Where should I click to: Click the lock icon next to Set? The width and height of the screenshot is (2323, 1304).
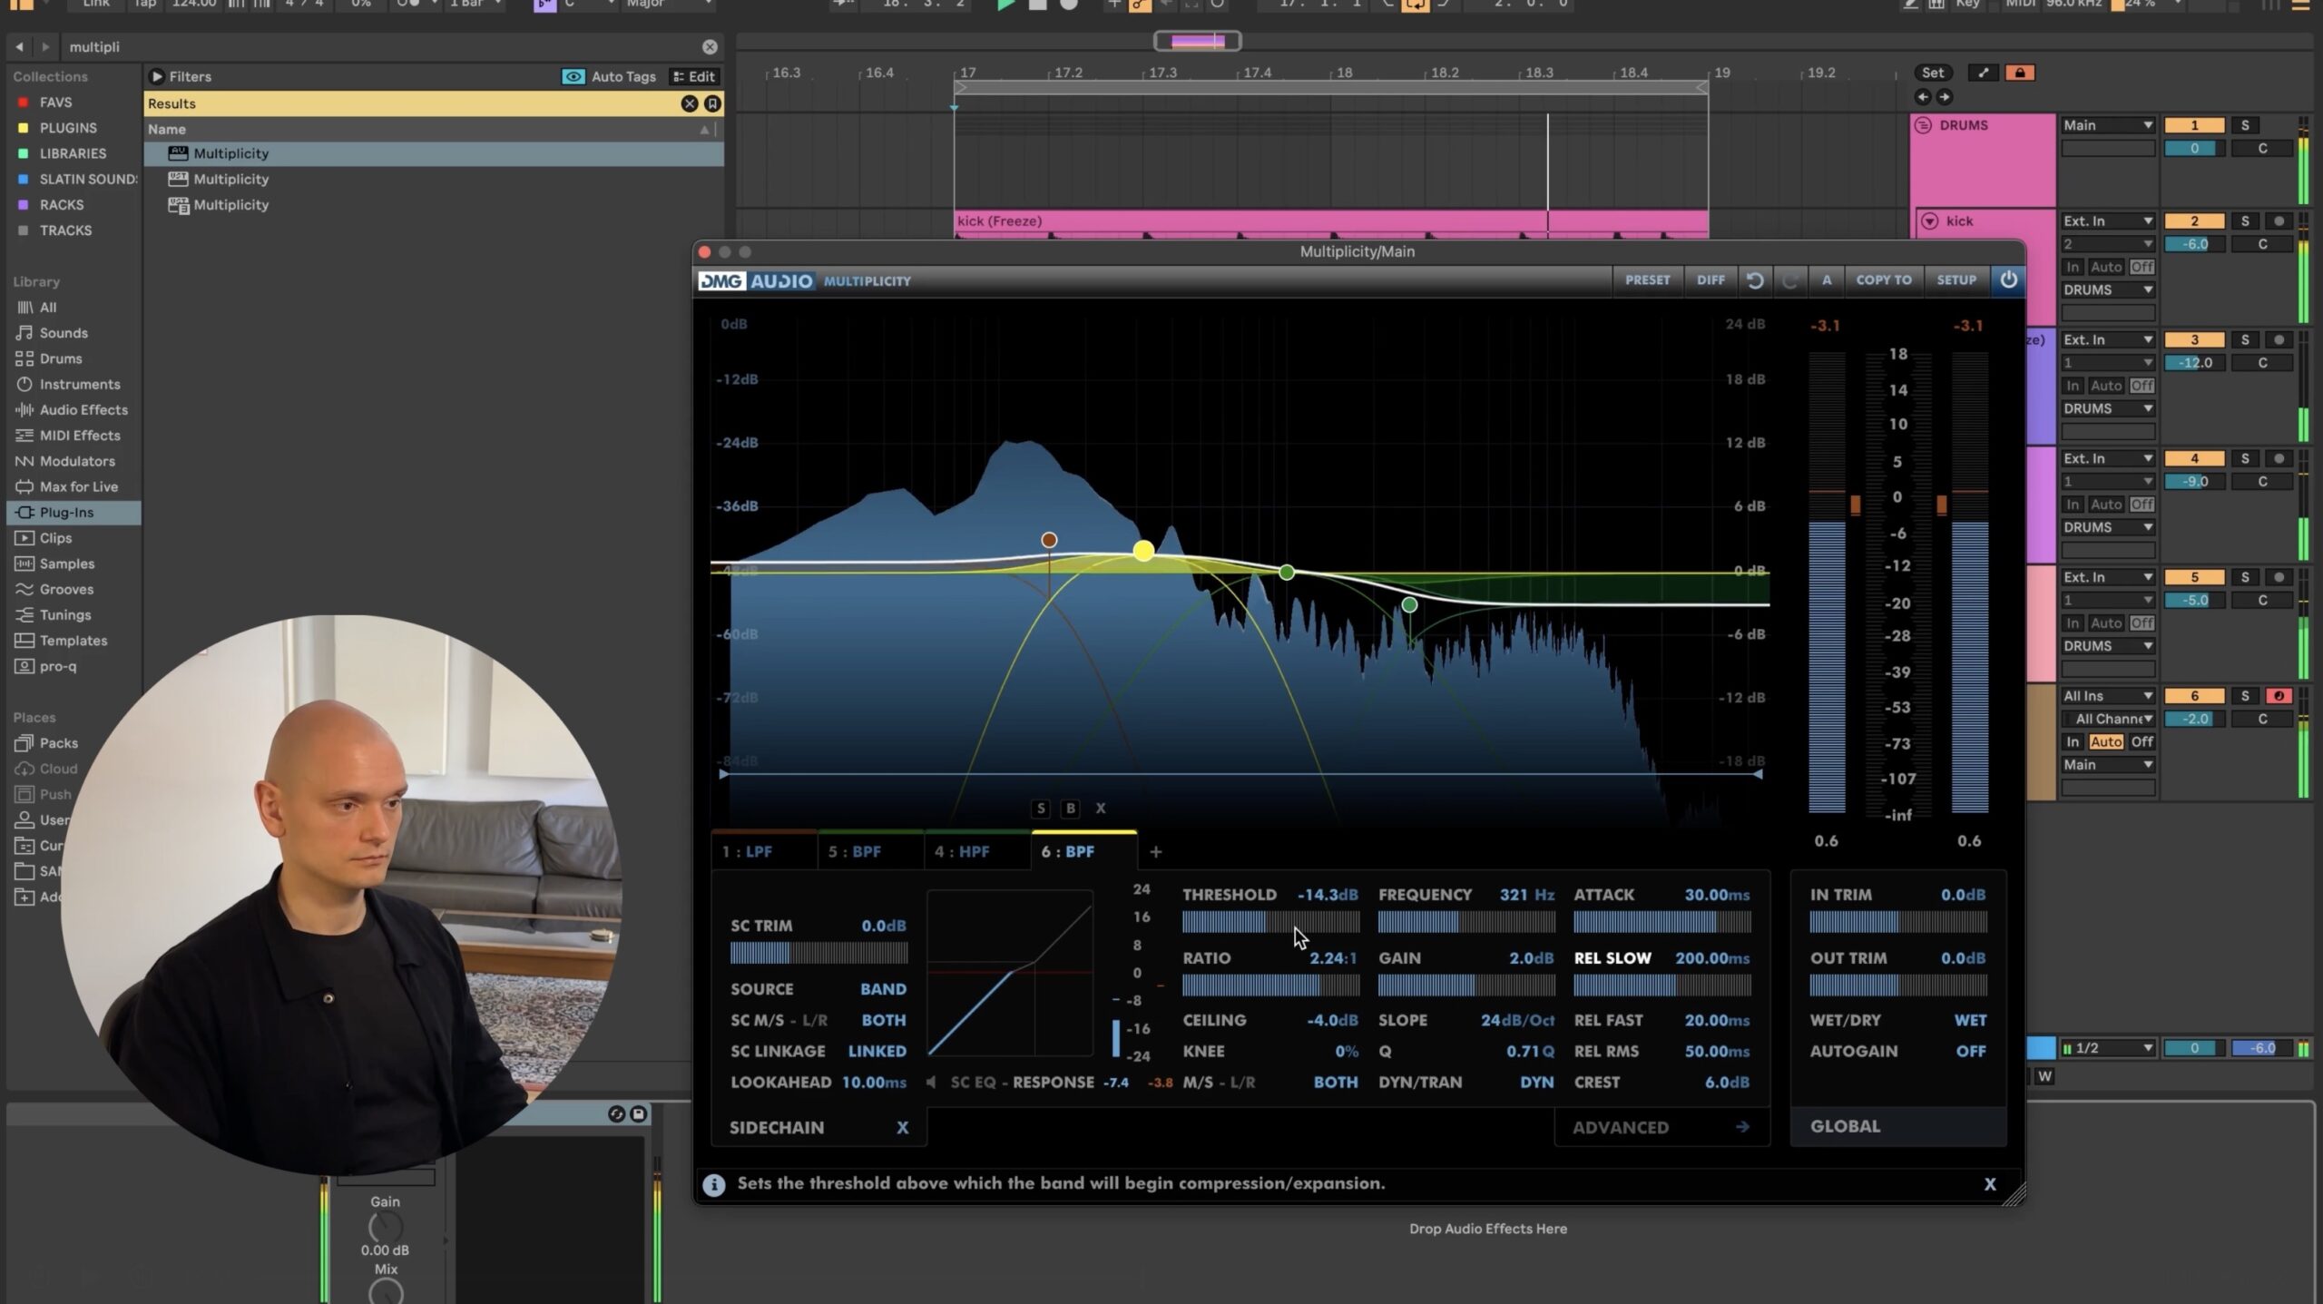pos(2019,73)
